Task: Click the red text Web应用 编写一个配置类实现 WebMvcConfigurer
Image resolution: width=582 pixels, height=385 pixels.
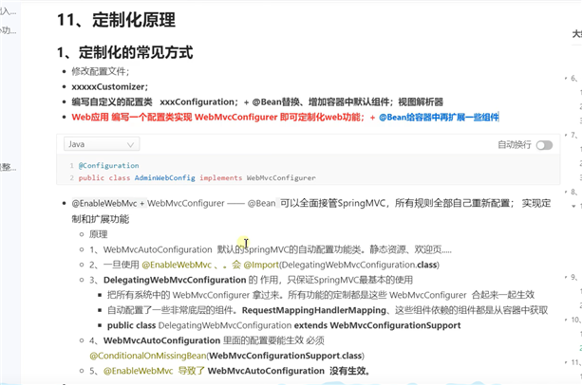Action: point(175,117)
